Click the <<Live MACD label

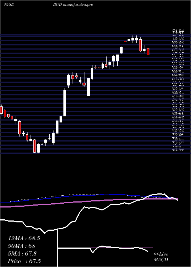pyautogui.click(x=161, y=257)
